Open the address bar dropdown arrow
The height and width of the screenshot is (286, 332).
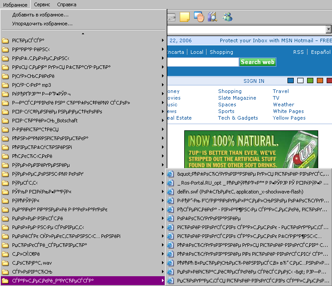point(328,29)
